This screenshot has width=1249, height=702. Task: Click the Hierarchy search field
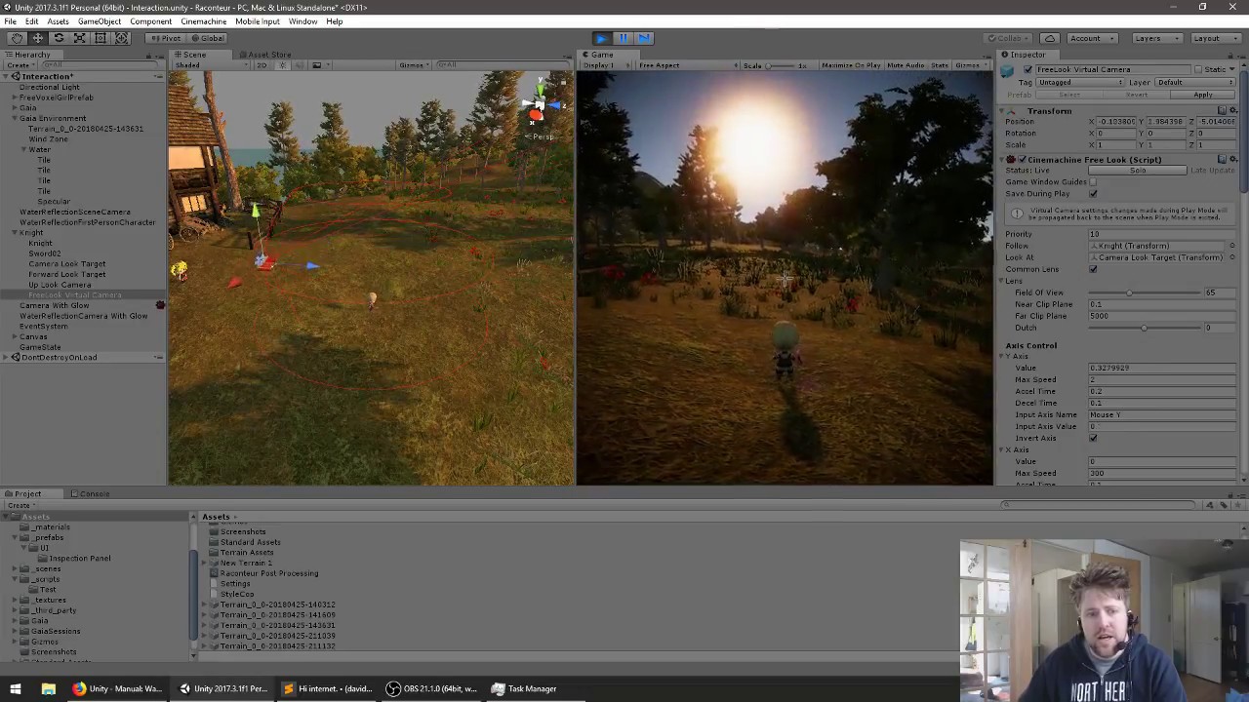[98, 65]
